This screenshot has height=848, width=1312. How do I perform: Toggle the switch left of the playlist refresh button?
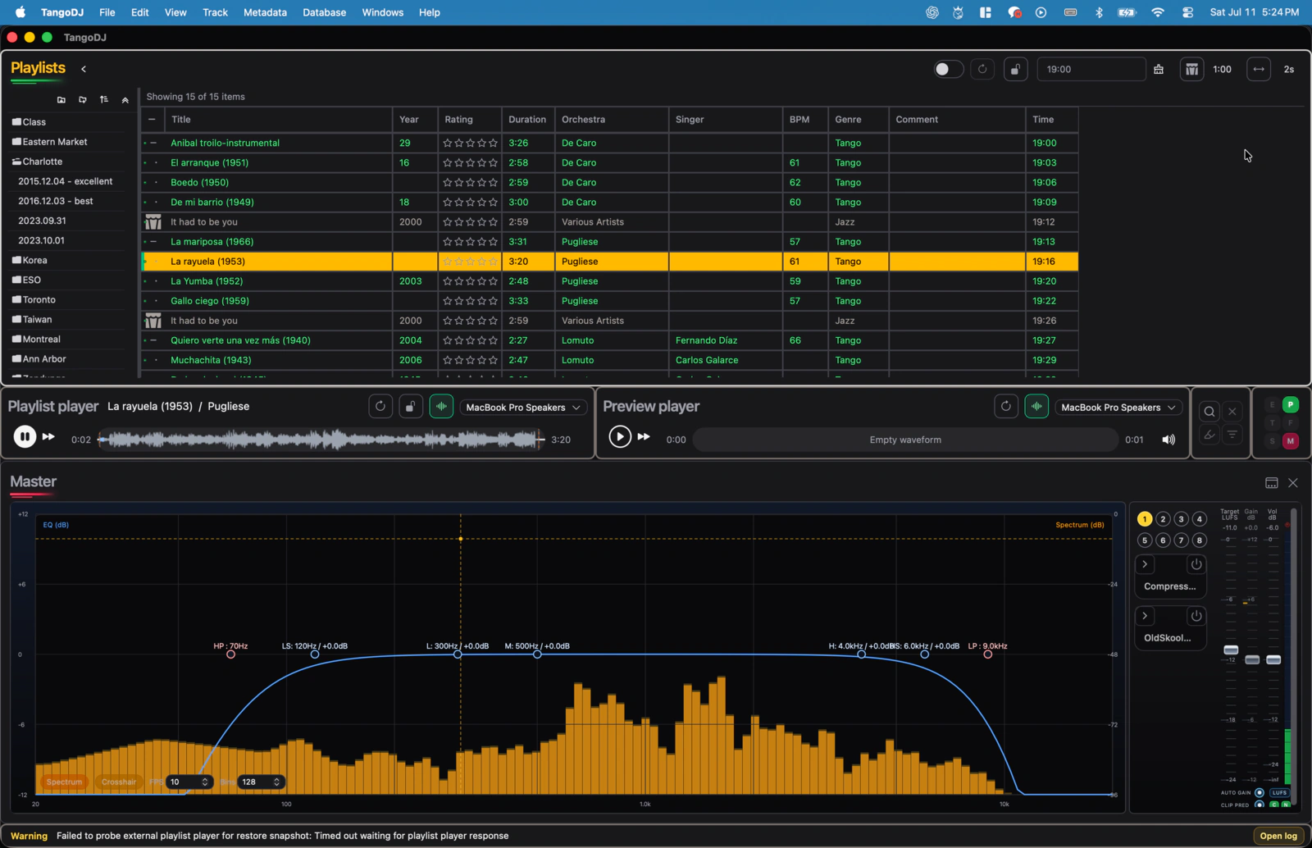coord(949,70)
